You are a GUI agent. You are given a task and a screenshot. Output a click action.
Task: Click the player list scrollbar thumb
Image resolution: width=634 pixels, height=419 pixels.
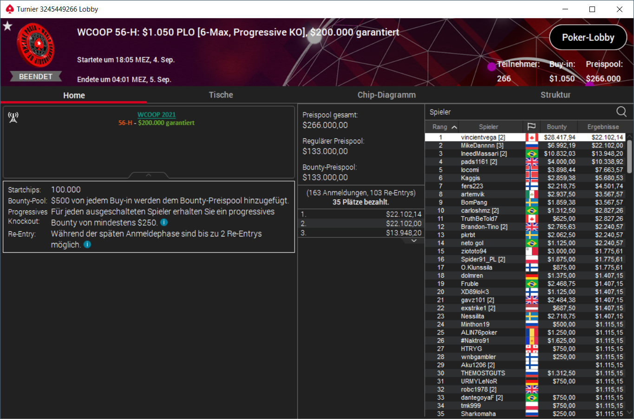click(630, 157)
